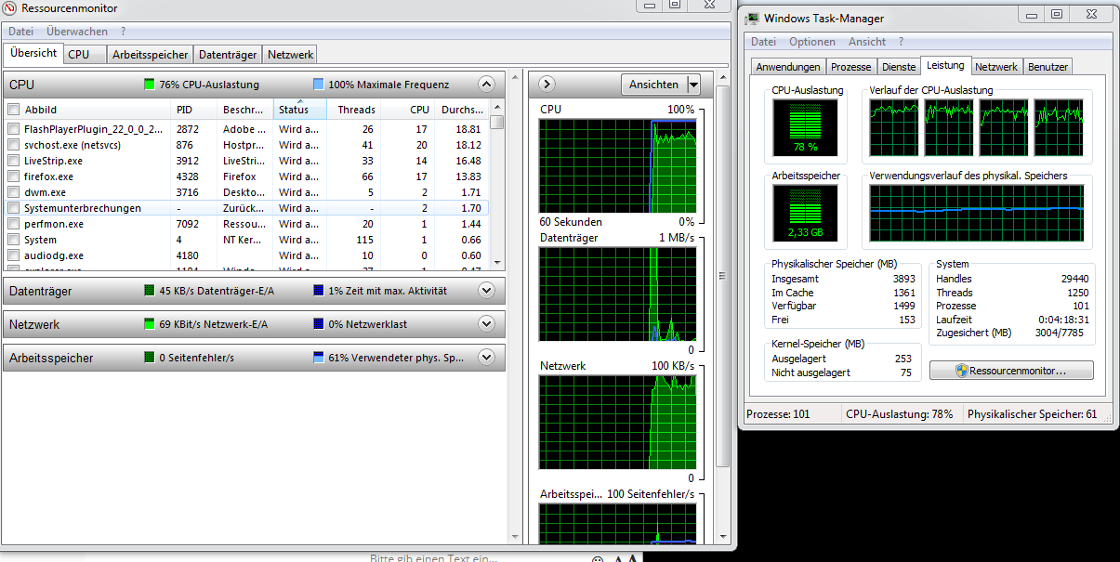Check the svchost.exe (netsvcs) checkbox
Screen dimensions: 1120x562
click(x=14, y=145)
